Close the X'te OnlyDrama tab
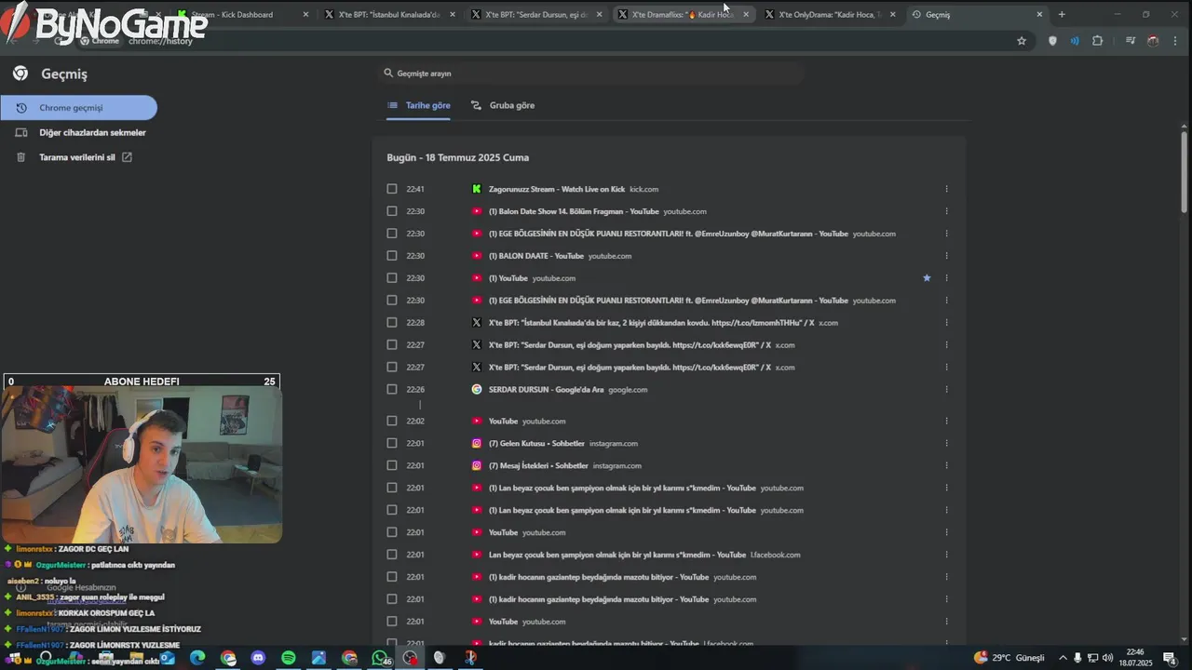The height and width of the screenshot is (670, 1192). 893,14
